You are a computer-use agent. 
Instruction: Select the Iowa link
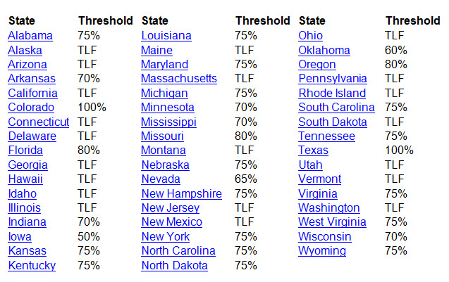coord(20,237)
